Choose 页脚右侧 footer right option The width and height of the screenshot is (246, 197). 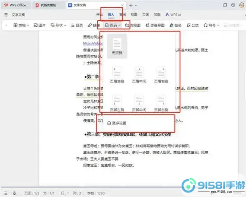[x=161, y=103]
